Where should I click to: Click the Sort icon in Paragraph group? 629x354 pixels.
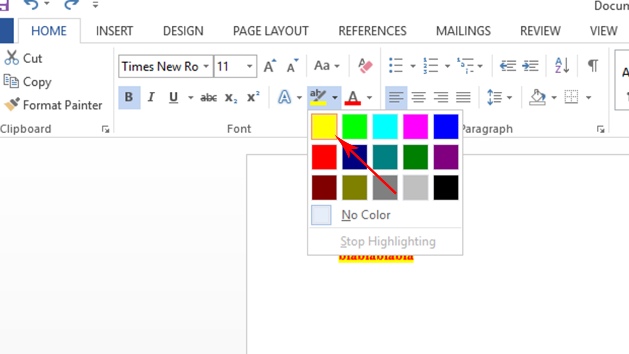pyautogui.click(x=560, y=65)
